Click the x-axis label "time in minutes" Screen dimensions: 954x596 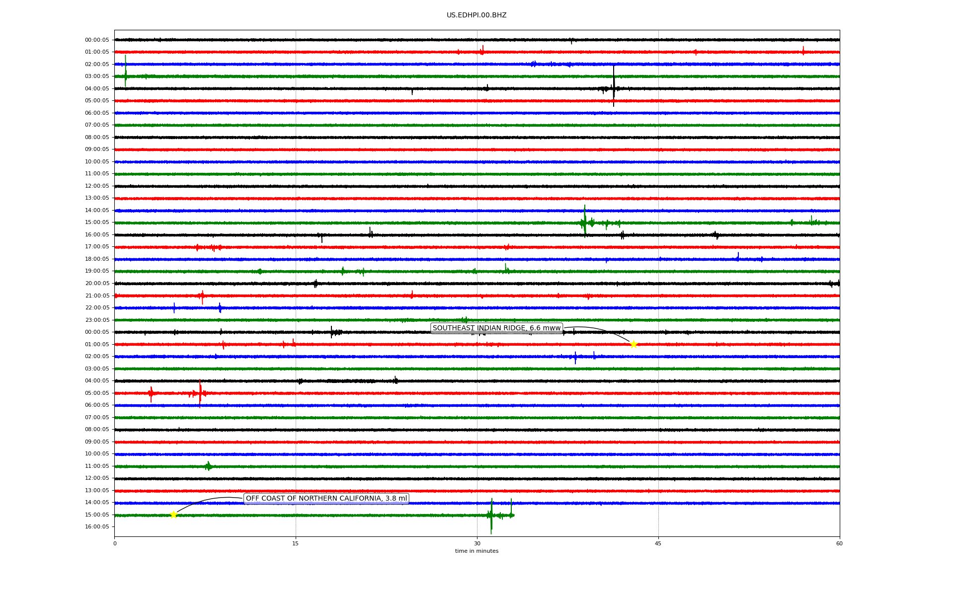(x=477, y=551)
